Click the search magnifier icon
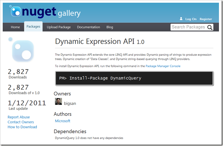Image resolution: width=223 pixels, height=146 pixels. click(210, 27)
